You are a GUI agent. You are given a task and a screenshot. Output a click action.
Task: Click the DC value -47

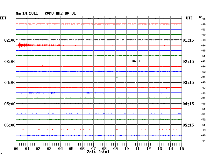[203, 88]
